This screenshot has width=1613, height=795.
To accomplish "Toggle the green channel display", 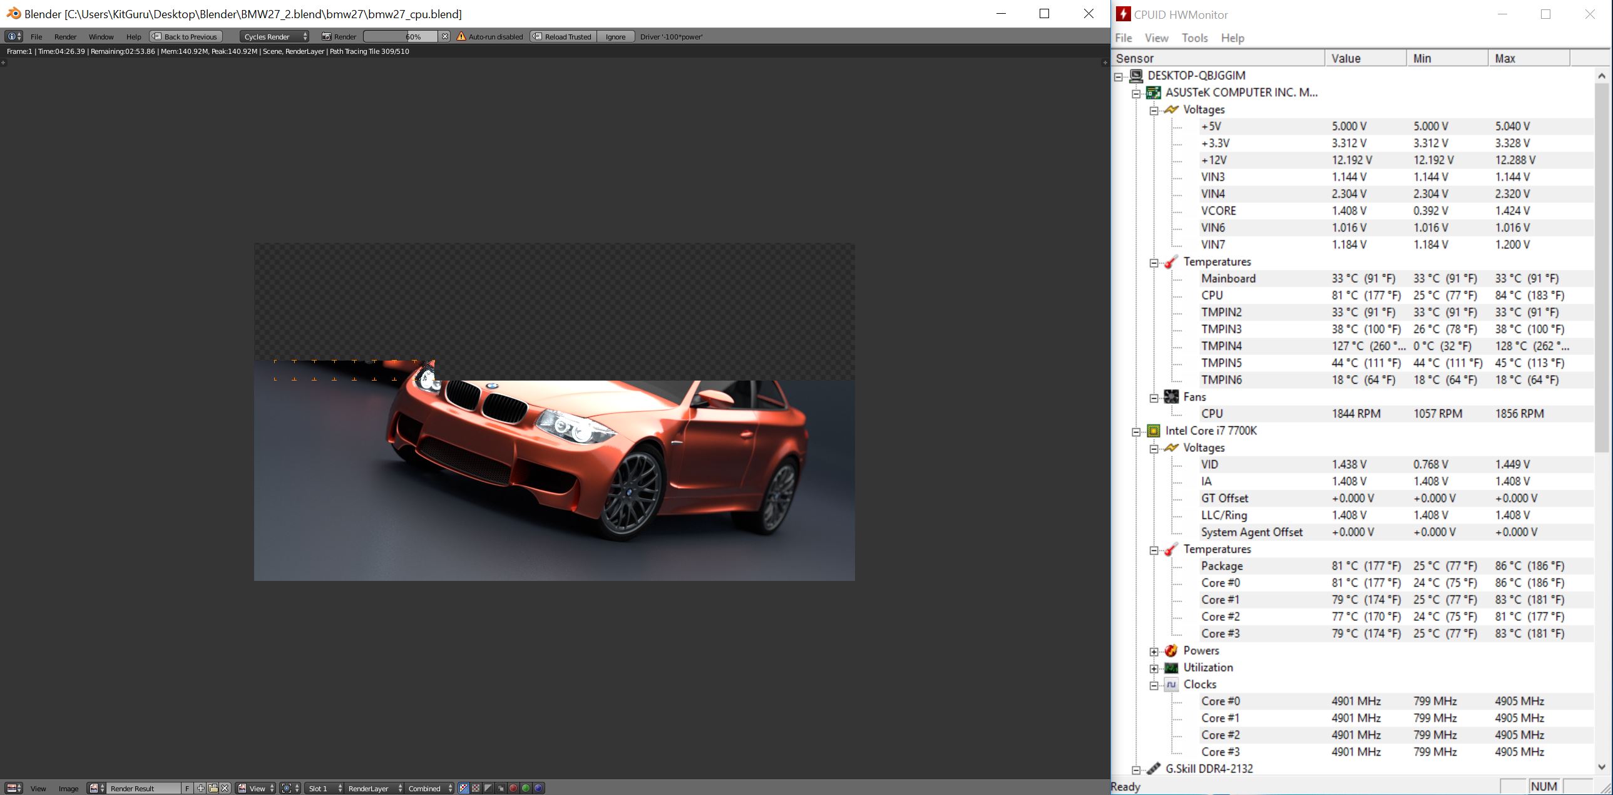I will tap(526, 788).
